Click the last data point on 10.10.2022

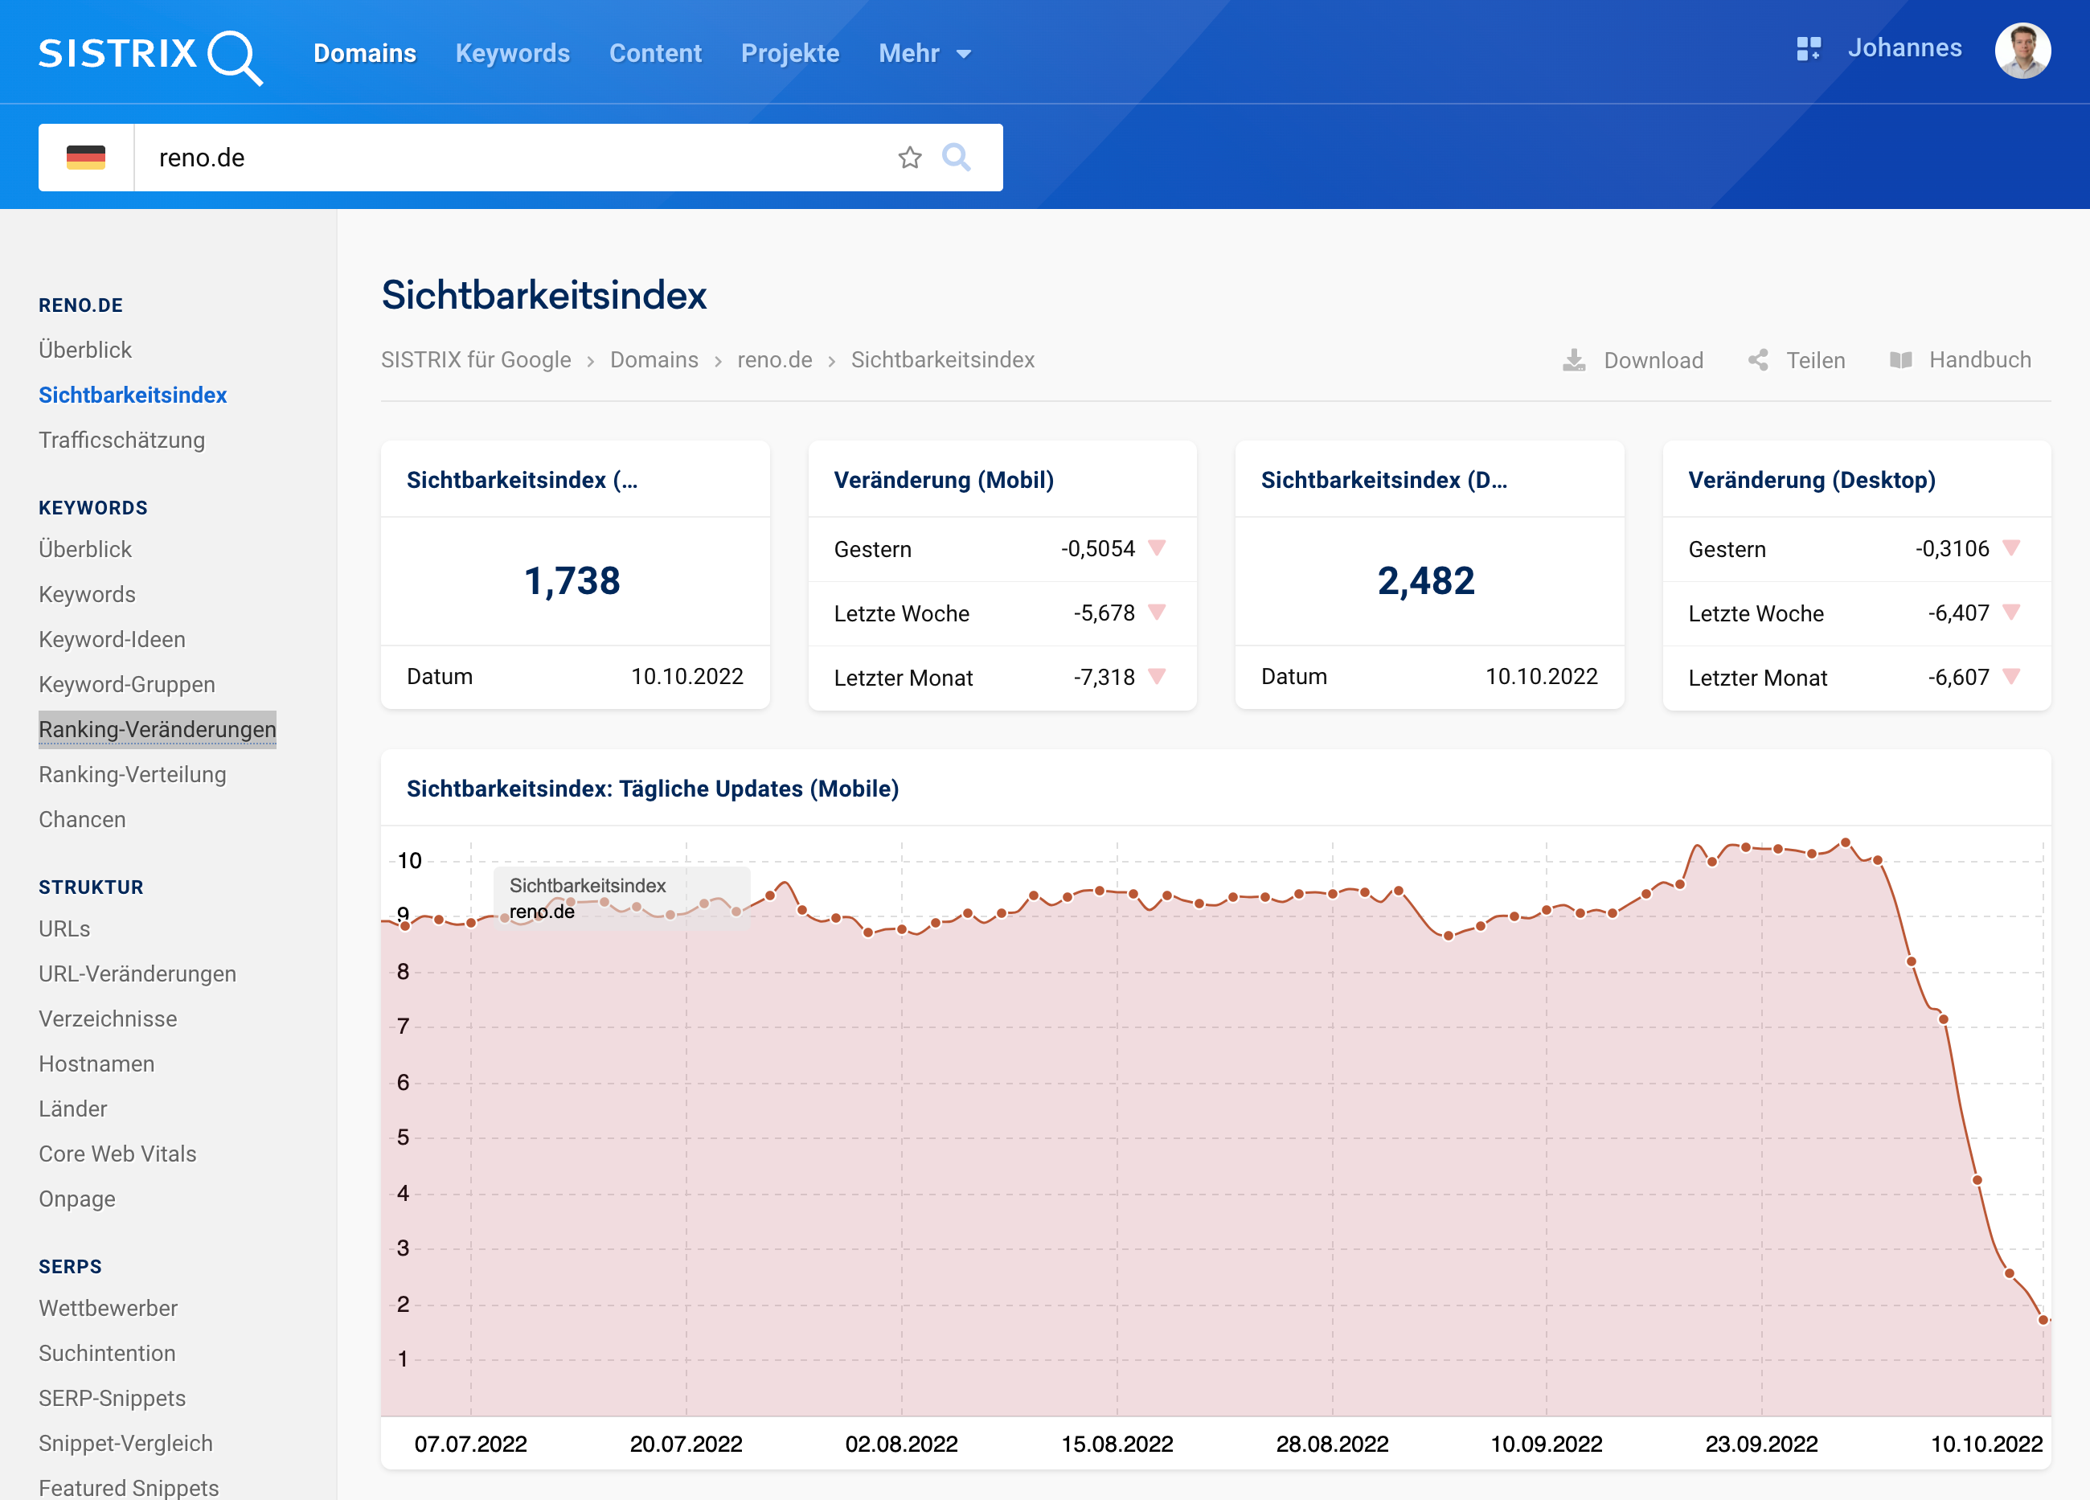[2043, 1319]
